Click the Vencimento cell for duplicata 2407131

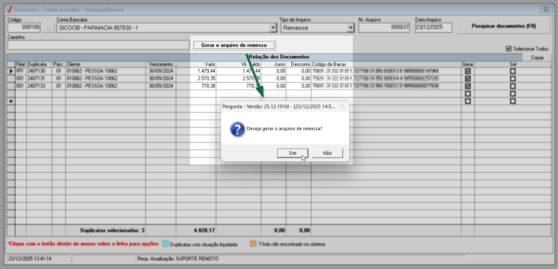click(161, 78)
